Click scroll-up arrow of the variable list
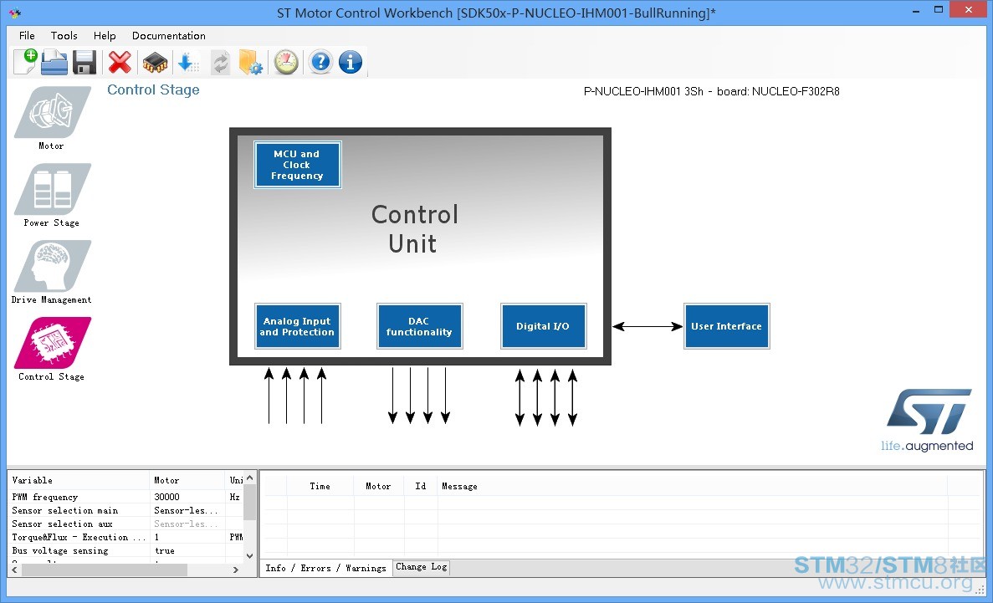 coord(250,478)
